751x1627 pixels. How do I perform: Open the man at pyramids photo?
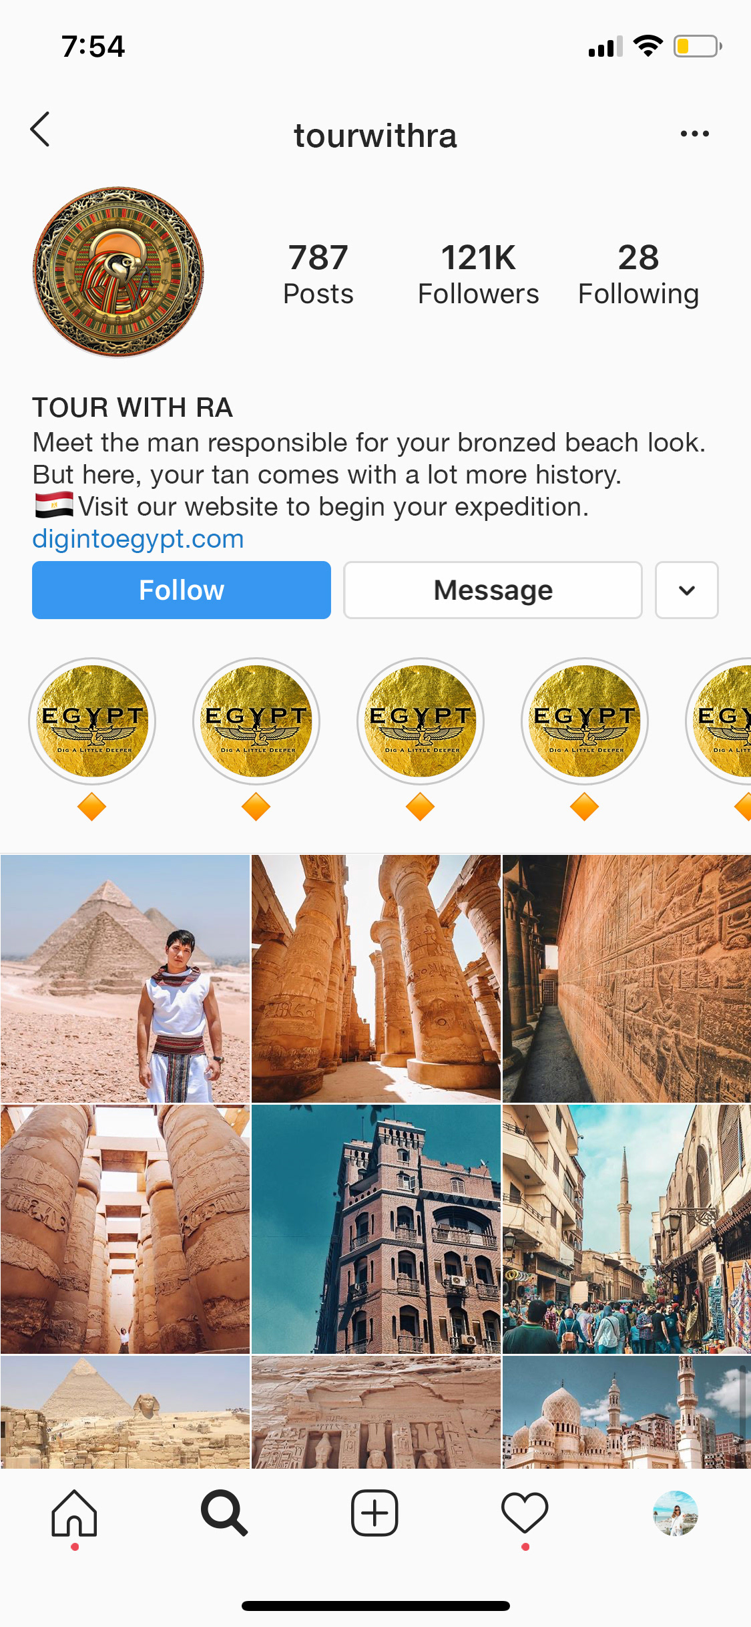[125, 978]
